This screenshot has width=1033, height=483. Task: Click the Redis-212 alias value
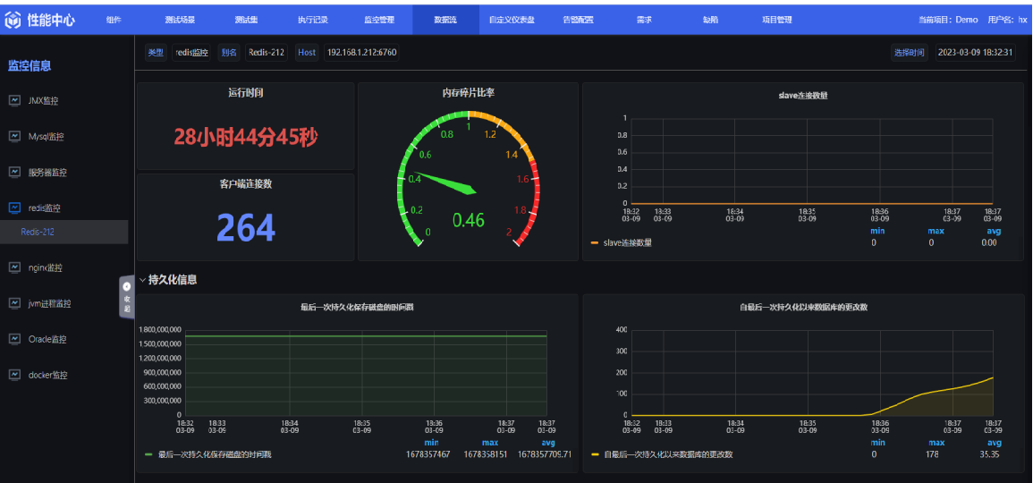pos(267,52)
